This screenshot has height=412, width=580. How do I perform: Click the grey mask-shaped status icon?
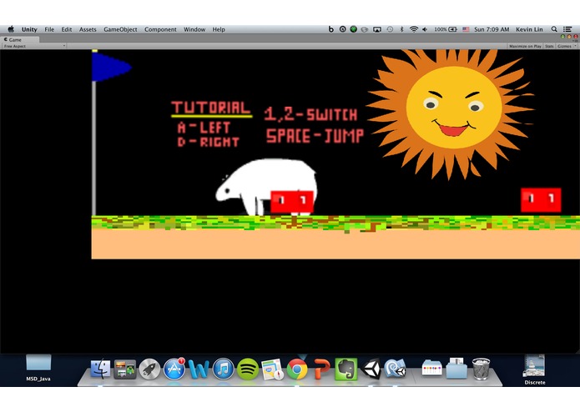(365, 29)
